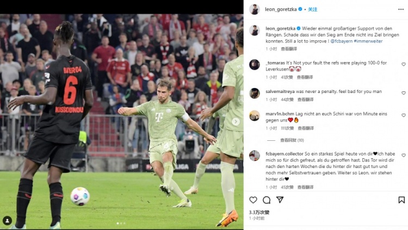Open the @fcbayern mention link
This screenshot has height=230, width=408.
click(342, 41)
